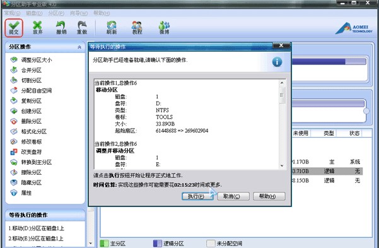Open the 微博 toolbar icon
The image size is (379, 248).
165,28
